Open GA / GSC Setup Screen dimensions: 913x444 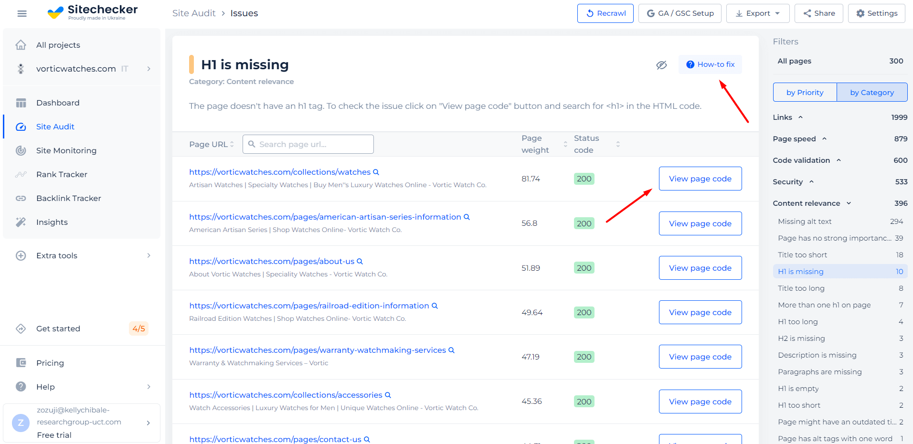(680, 13)
